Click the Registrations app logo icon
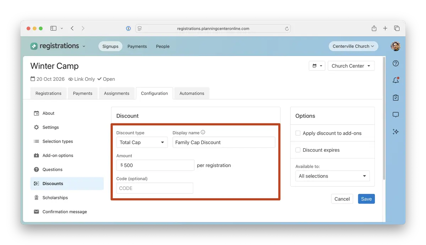426x245 pixels. click(x=34, y=46)
